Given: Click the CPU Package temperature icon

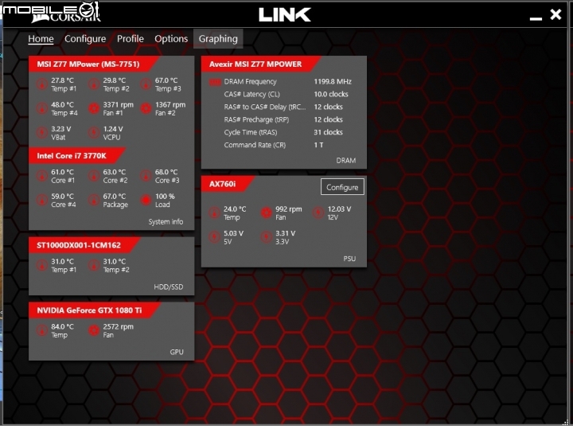Looking at the screenshot, I should click(x=94, y=201).
